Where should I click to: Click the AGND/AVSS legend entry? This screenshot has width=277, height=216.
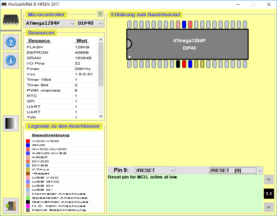49,153
